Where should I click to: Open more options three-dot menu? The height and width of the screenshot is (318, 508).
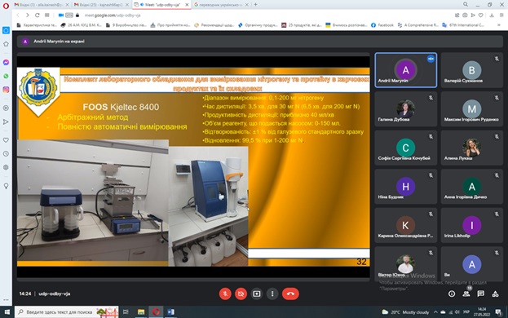coord(272,294)
